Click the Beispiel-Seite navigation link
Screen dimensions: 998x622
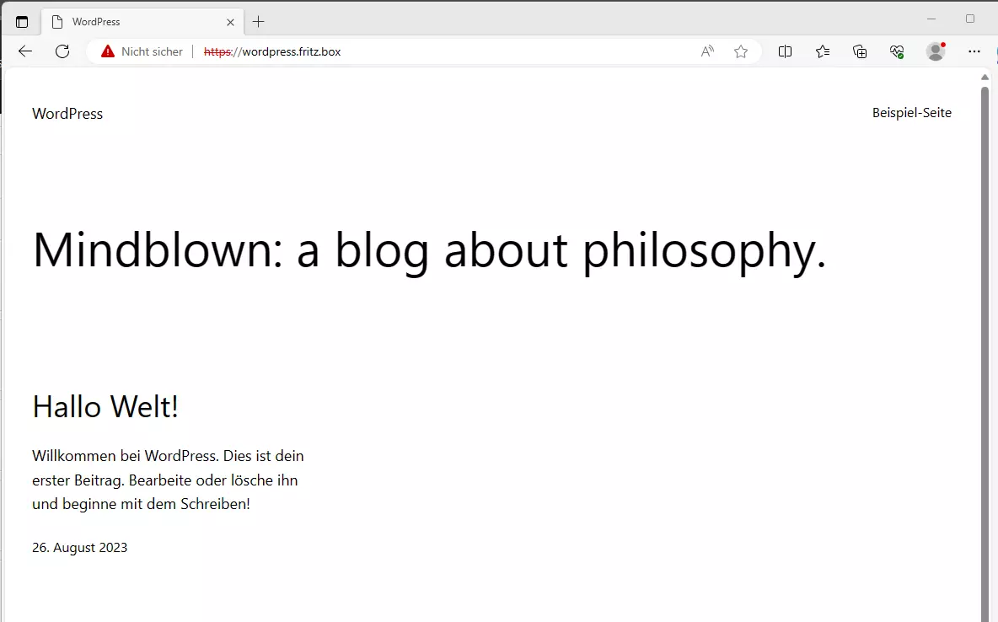tap(911, 113)
